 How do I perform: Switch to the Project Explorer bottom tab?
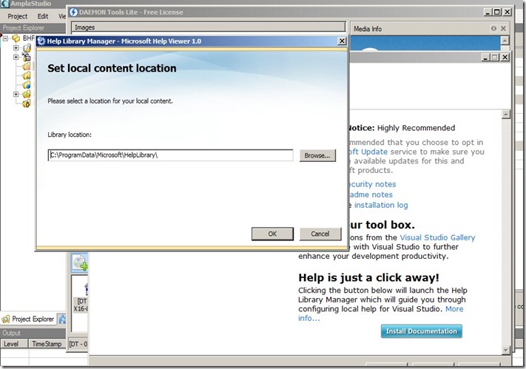(28, 319)
